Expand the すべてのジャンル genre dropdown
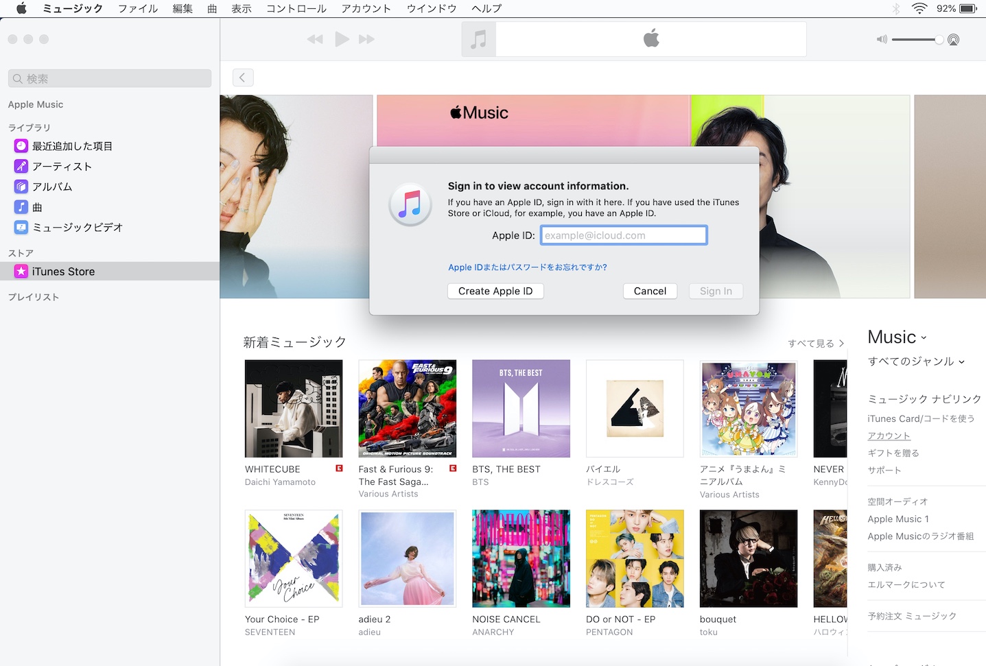Viewport: 986px width, 666px height. click(x=916, y=361)
